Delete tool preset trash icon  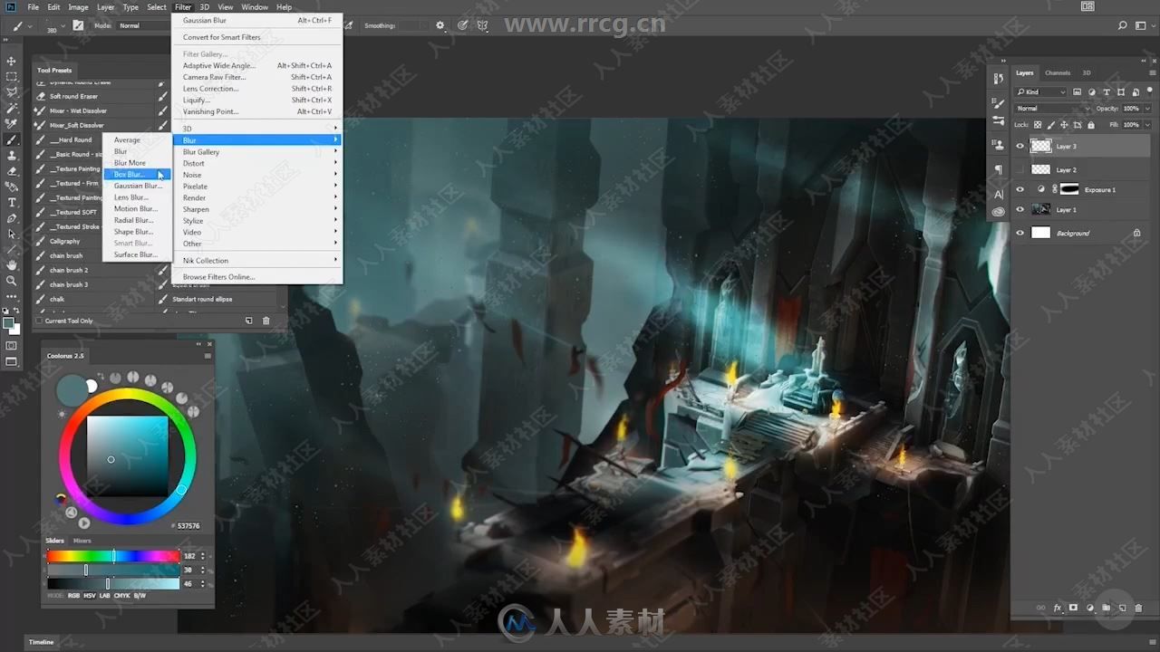coord(266,321)
